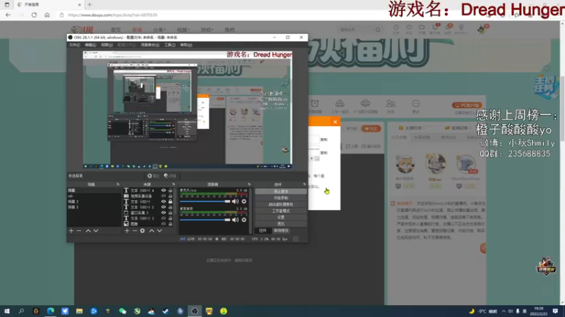Open the OBS File menu
Image resolution: width=565 pixels, height=317 pixels.
pos(75,45)
